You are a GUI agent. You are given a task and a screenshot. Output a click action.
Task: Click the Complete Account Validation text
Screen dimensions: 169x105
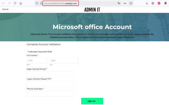point(44,44)
